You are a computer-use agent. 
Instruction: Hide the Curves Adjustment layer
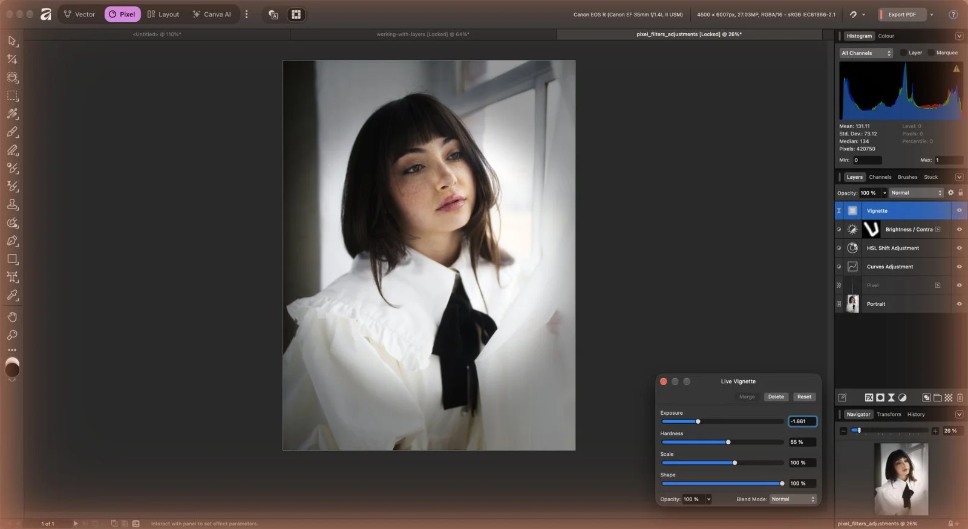click(x=959, y=267)
